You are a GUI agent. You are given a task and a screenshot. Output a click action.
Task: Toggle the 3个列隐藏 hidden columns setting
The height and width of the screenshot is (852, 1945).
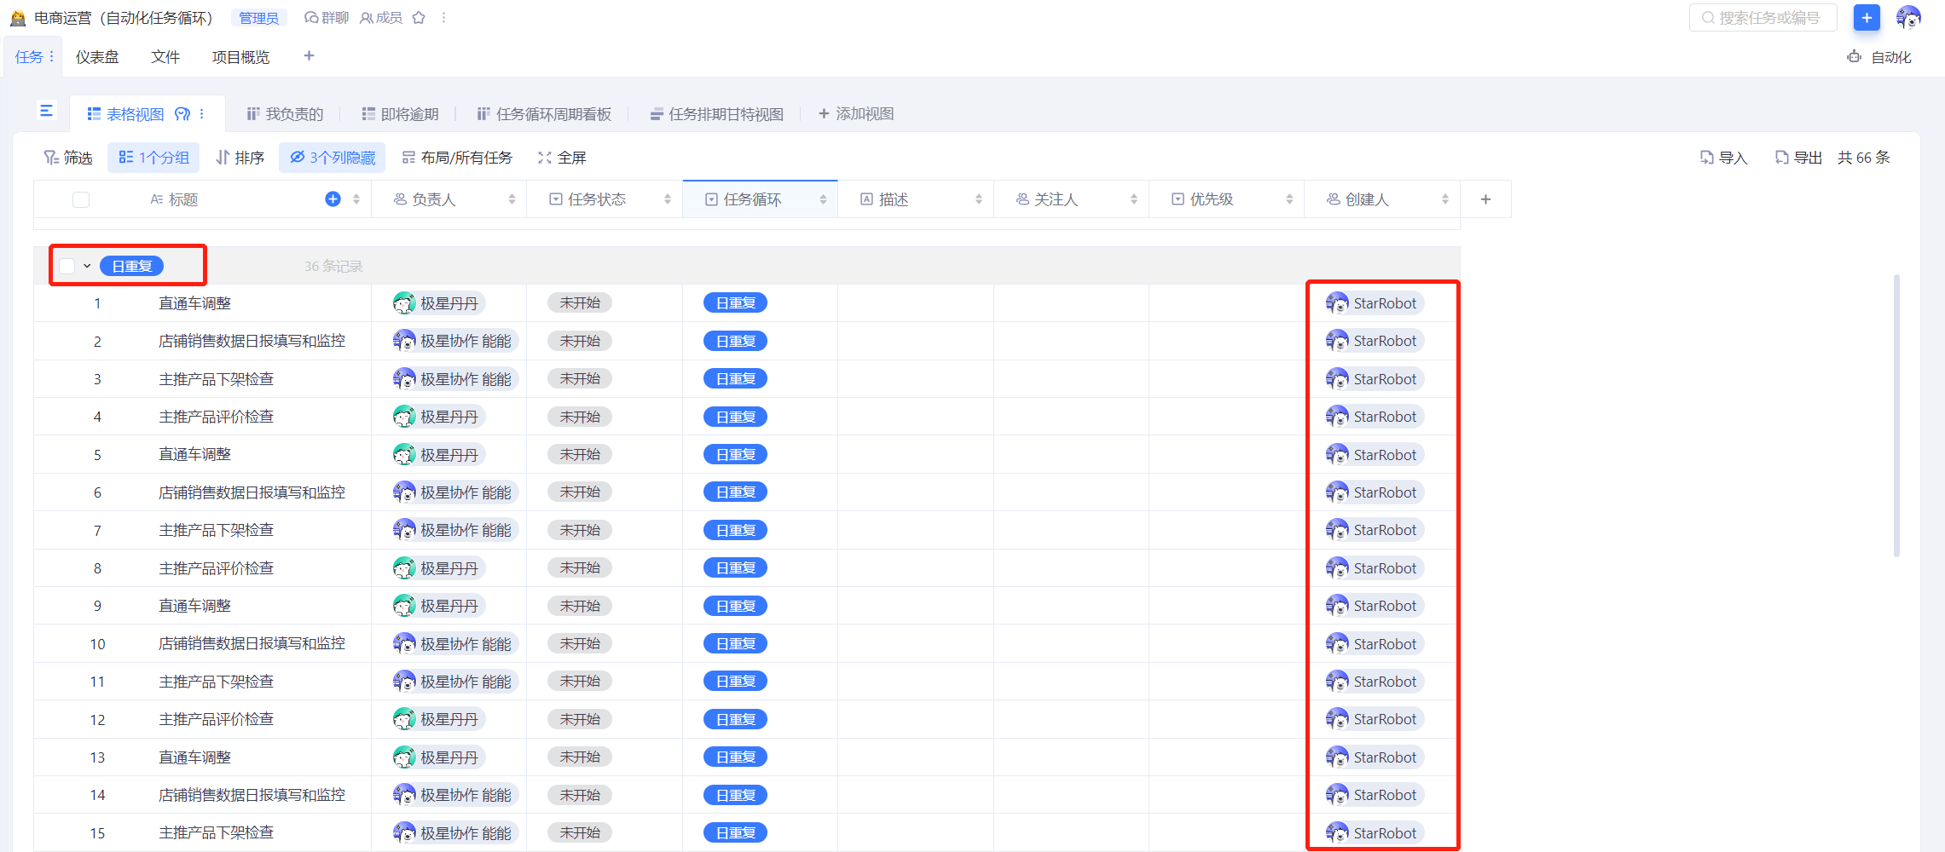click(x=332, y=157)
